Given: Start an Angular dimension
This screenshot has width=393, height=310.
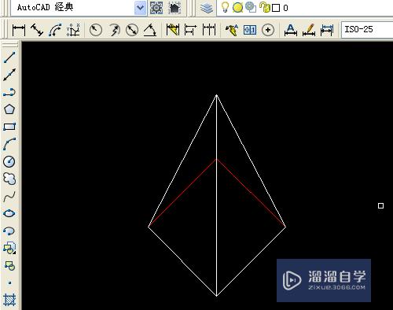Looking at the screenshot, I should coord(150,30).
